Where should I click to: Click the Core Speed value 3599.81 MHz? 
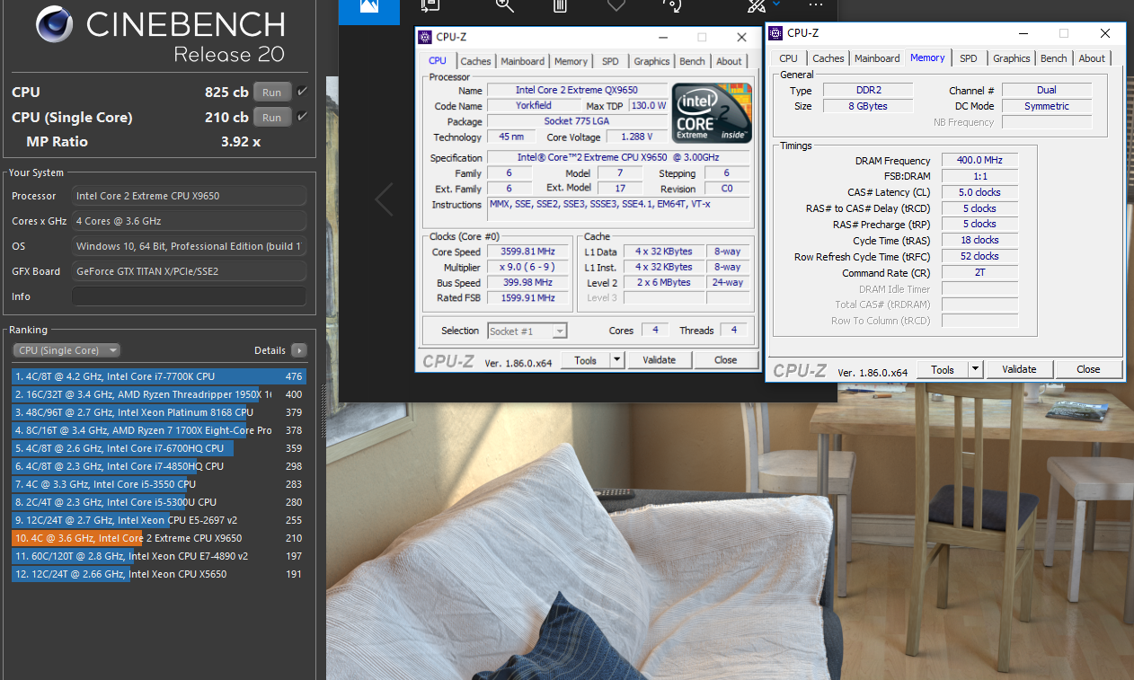[528, 252]
